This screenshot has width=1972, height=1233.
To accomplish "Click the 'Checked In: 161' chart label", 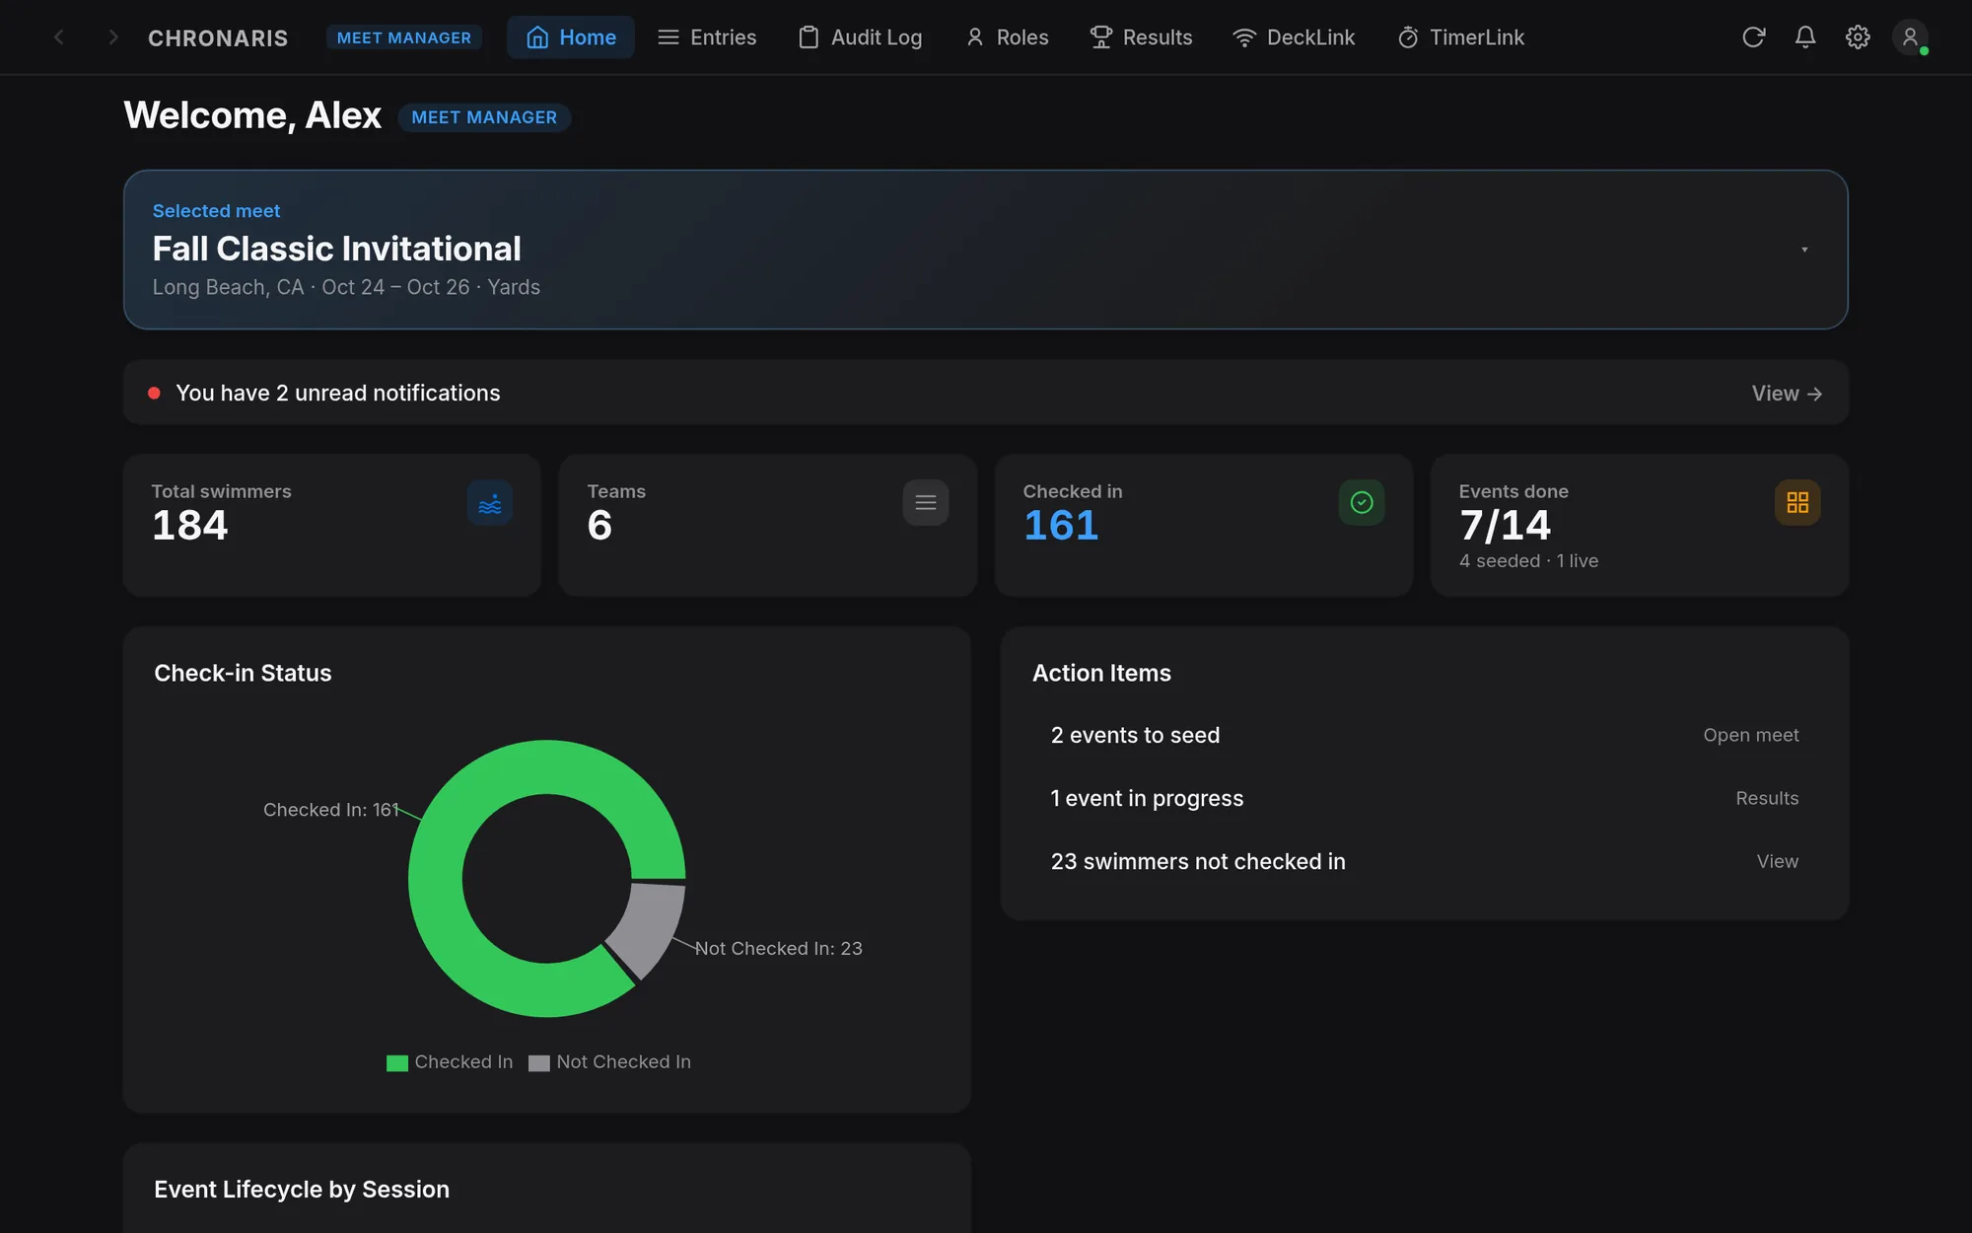I will (x=331, y=810).
